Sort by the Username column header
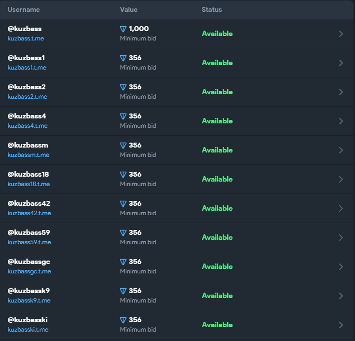This screenshot has width=355, height=341. [24, 9]
